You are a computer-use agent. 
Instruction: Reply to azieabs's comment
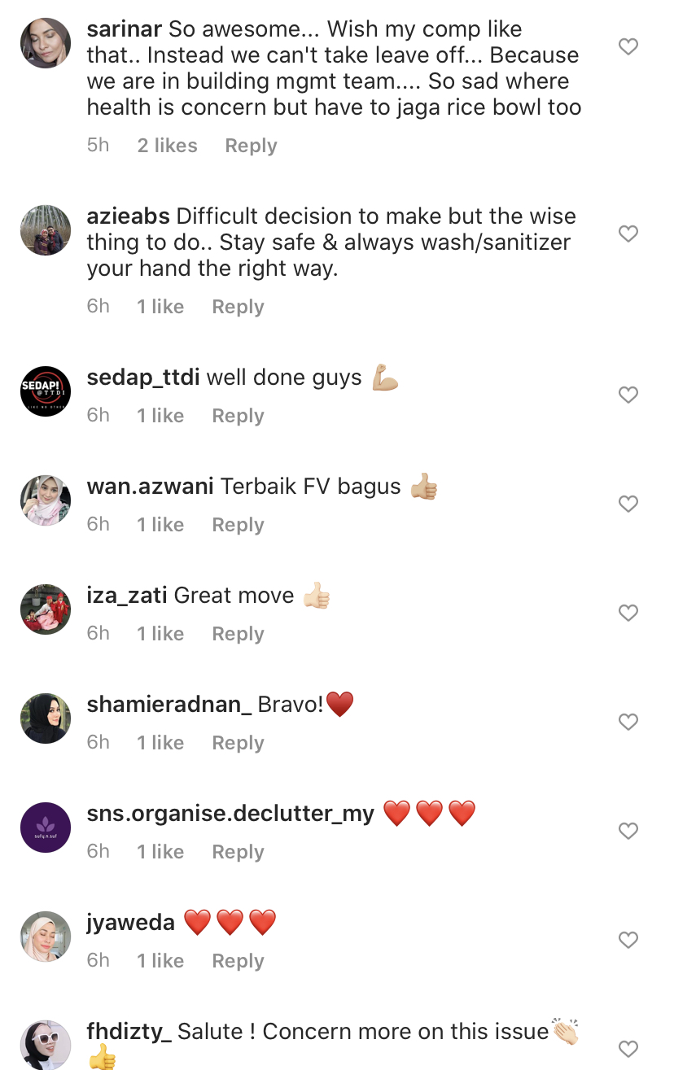click(x=238, y=307)
